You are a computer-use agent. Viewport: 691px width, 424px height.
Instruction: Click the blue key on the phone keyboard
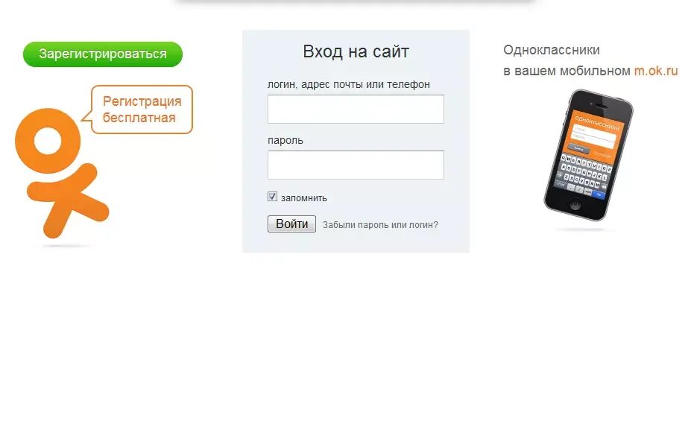(599, 194)
